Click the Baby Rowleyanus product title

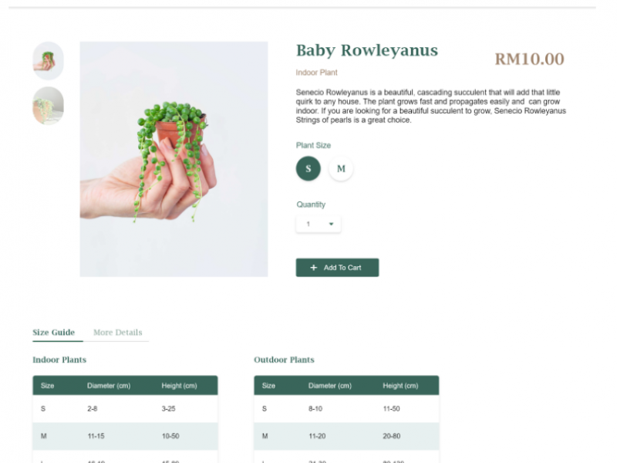pos(366,51)
